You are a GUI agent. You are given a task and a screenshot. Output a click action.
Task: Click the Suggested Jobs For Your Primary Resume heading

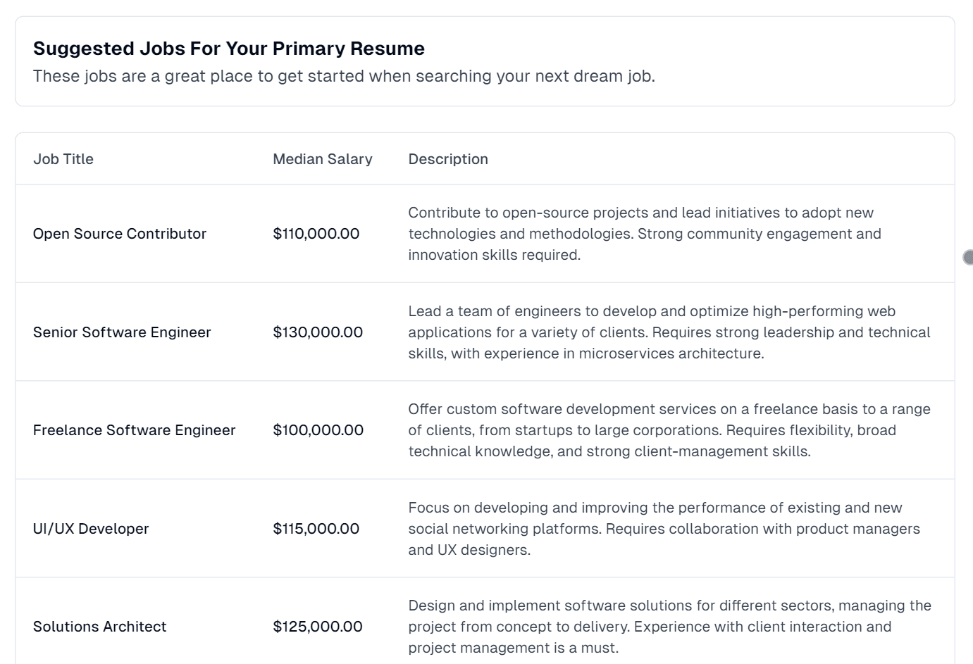[229, 49]
